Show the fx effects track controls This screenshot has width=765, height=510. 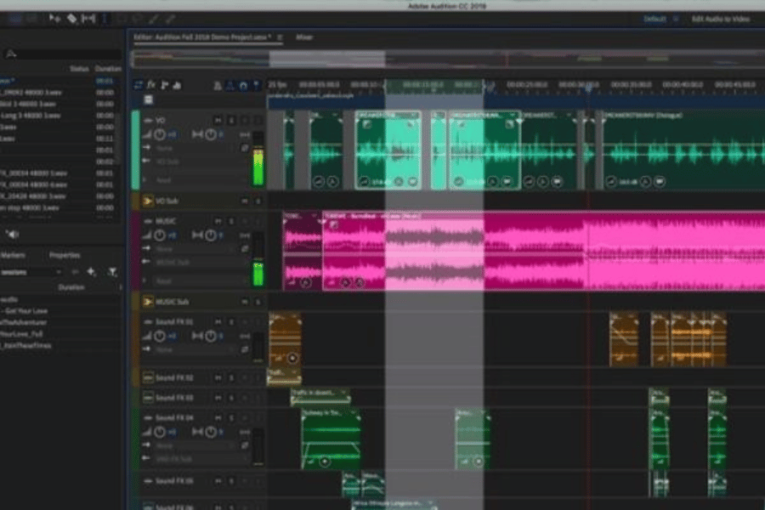click(151, 85)
